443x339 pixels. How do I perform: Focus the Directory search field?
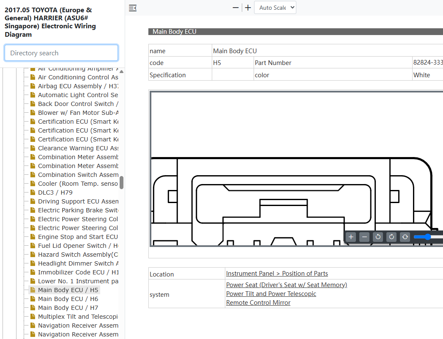pyautogui.click(x=61, y=53)
